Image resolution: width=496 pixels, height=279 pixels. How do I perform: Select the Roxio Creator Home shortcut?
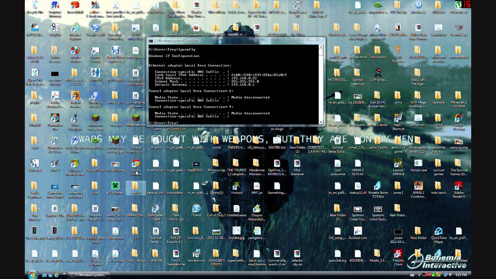75,145
